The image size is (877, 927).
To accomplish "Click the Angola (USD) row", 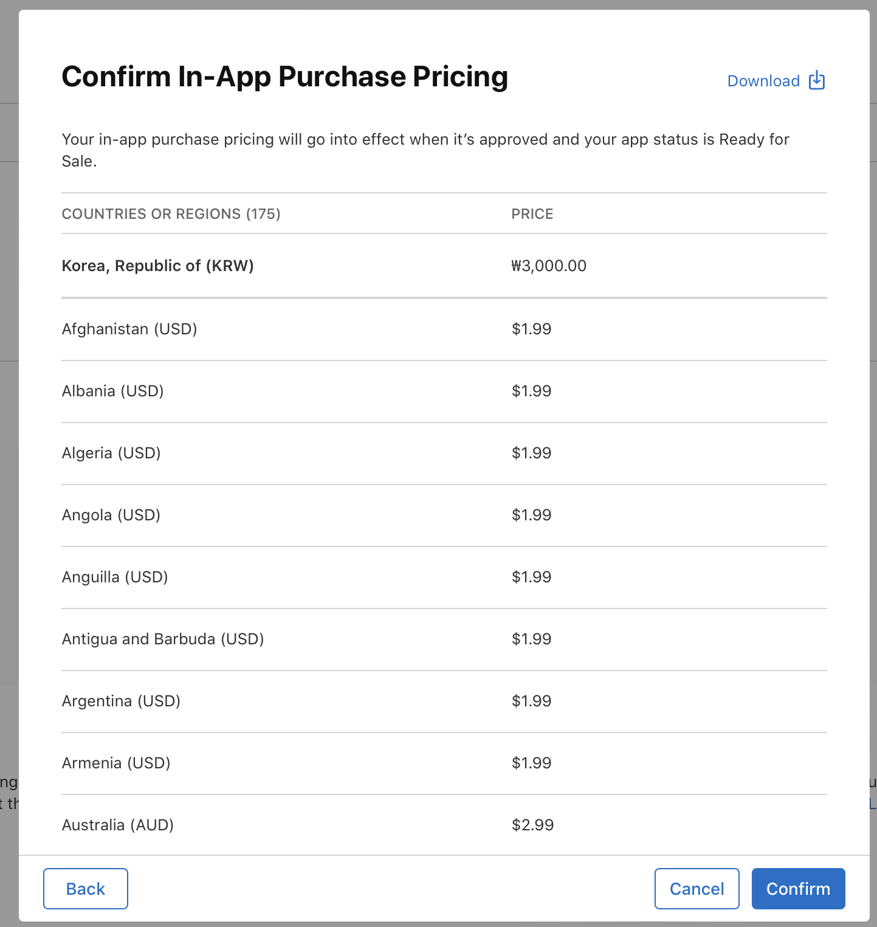I will 111,515.
